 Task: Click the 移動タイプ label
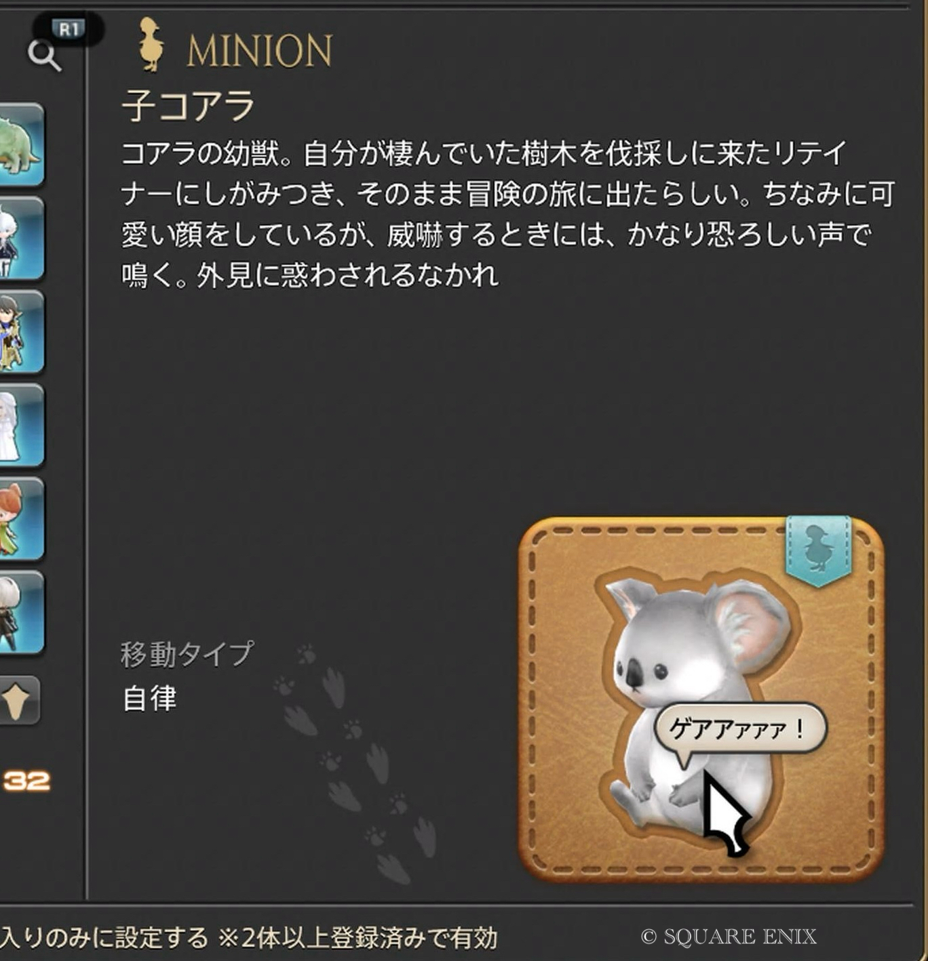coord(187,654)
